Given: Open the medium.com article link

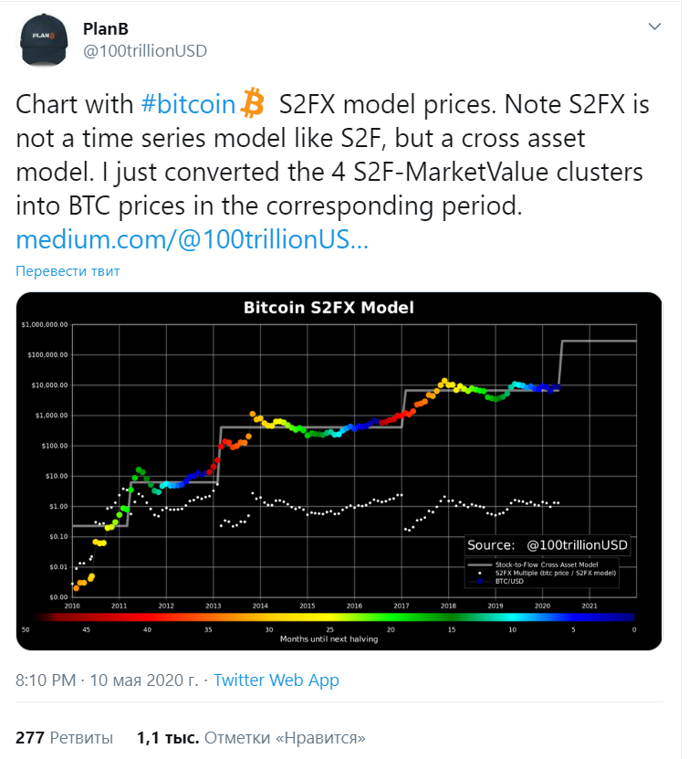Looking at the screenshot, I should click(192, 241).
